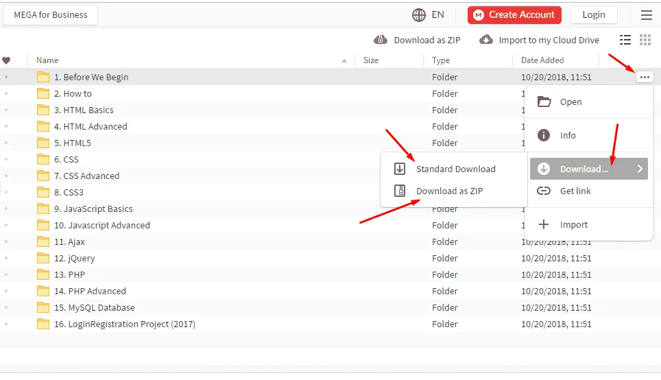Image resolution: width=661 pixels, height=380 pixels.
Task: Click the ZIP file icon in submenu
Action: (400, 191)
